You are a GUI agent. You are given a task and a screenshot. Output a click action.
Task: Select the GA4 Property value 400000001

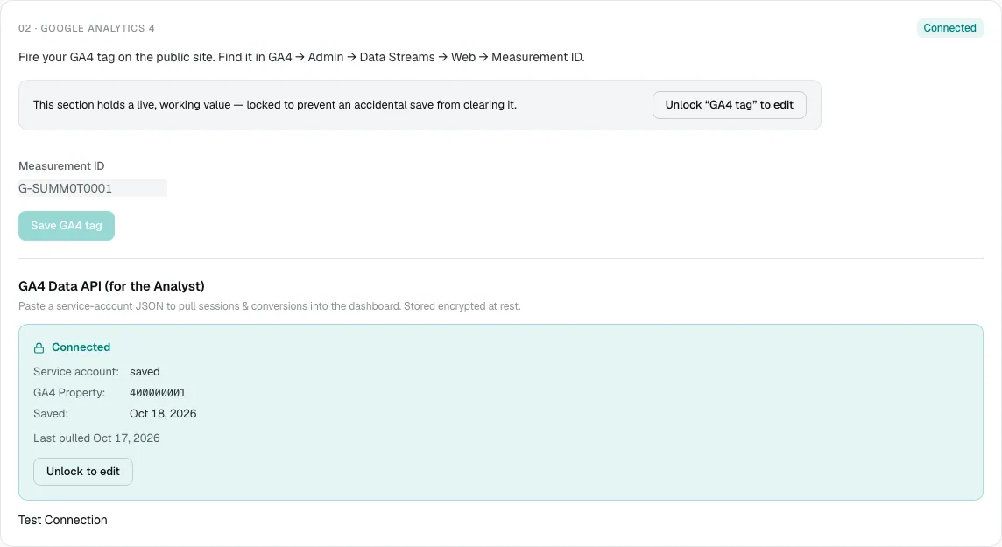click(158, 393)
